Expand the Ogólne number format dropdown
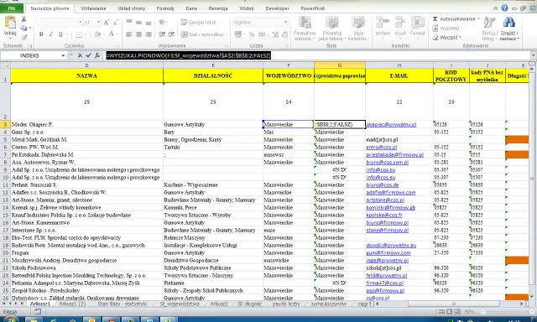Image resolution: width=537 pixels, height=322 pixels. (285, 23)
